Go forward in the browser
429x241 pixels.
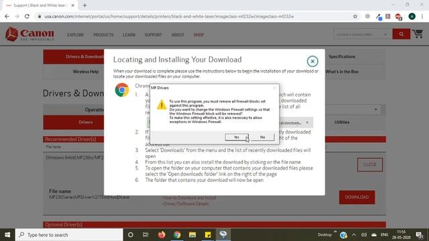pyautogui.click(x=17, y=16)
